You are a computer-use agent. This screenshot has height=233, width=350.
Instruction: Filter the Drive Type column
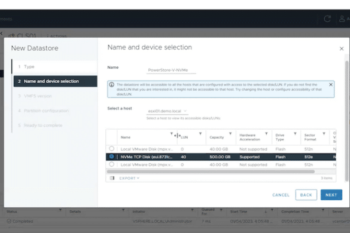pos(295,134)
